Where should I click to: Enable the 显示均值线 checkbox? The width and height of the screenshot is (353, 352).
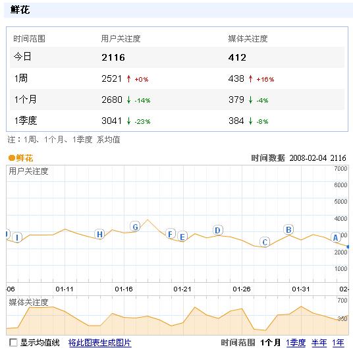[x=13, y=343]
